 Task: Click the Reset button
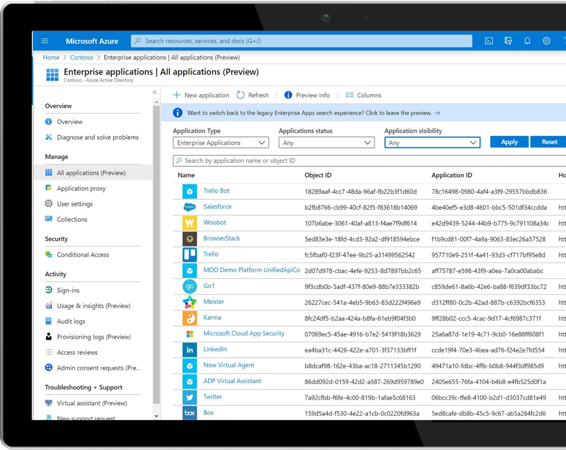[x=549, y=142]
